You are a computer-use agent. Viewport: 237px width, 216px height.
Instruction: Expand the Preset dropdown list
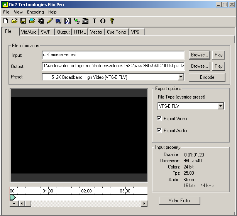(181, 77)
